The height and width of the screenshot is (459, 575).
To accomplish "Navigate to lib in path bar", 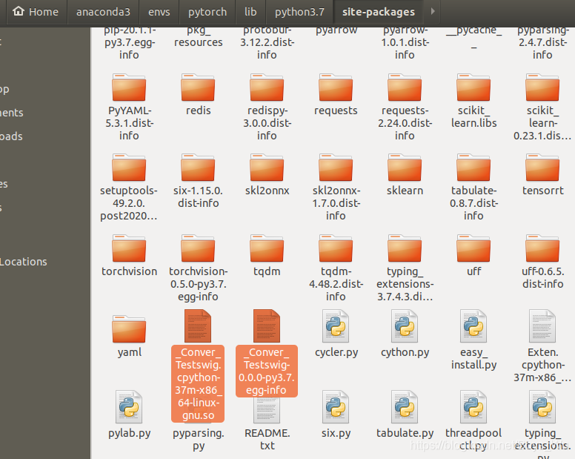I will pos(251,12).
